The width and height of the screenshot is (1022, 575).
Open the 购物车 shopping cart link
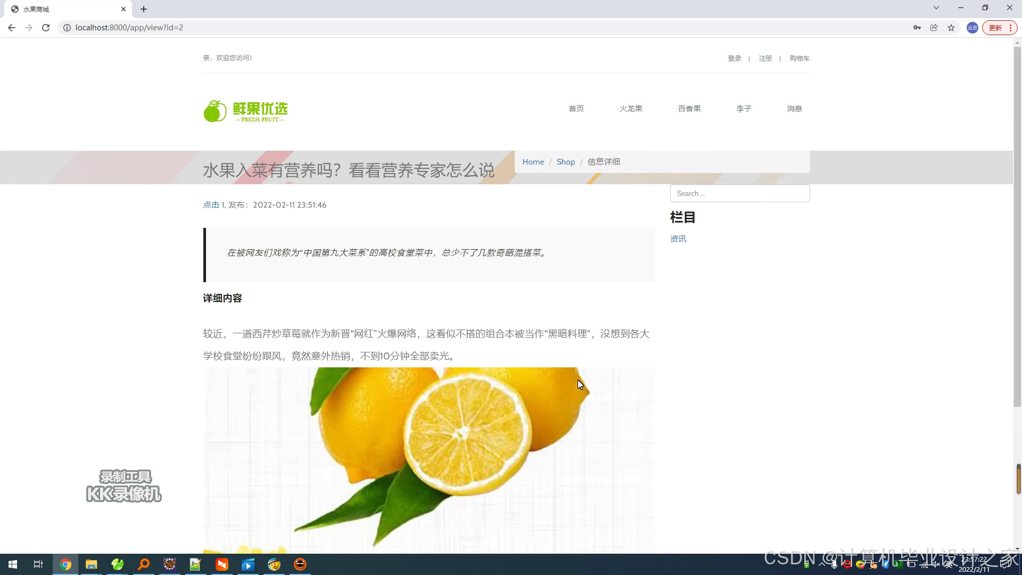pos(800,59)
